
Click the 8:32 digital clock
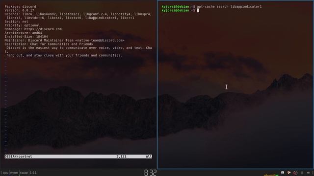(x=150, y=173)
